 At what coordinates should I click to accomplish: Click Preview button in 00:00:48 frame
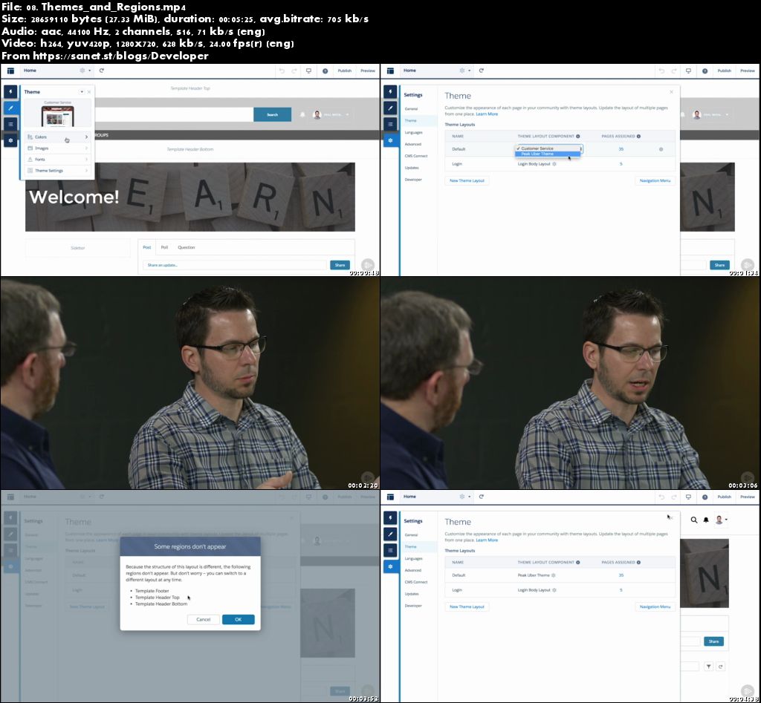click(x=367, y=71)
